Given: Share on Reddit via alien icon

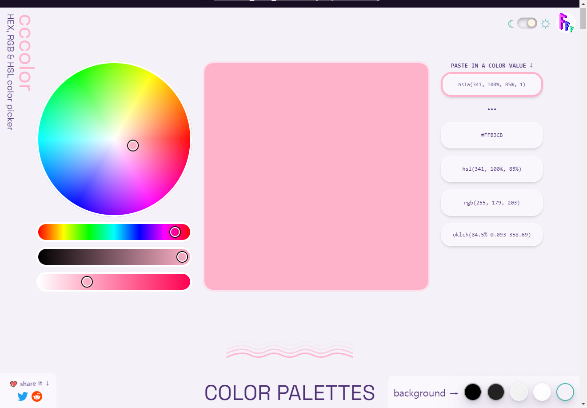Looking at the screenshot, I should [37, 396].
